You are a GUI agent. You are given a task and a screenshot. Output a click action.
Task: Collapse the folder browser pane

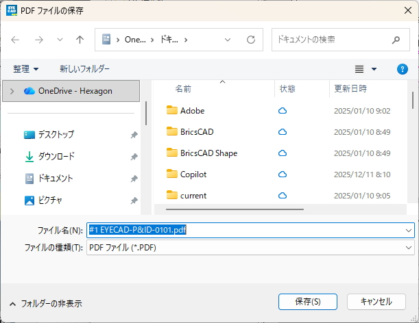pos(45,303)
